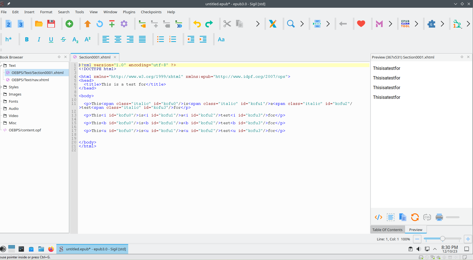Click the Save file floppy disk icon

pos(51,24)
